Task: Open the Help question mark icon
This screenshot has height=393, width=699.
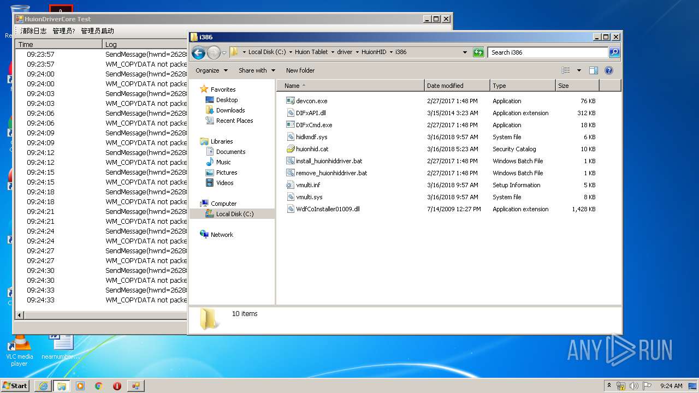Action: click(609, 70)
